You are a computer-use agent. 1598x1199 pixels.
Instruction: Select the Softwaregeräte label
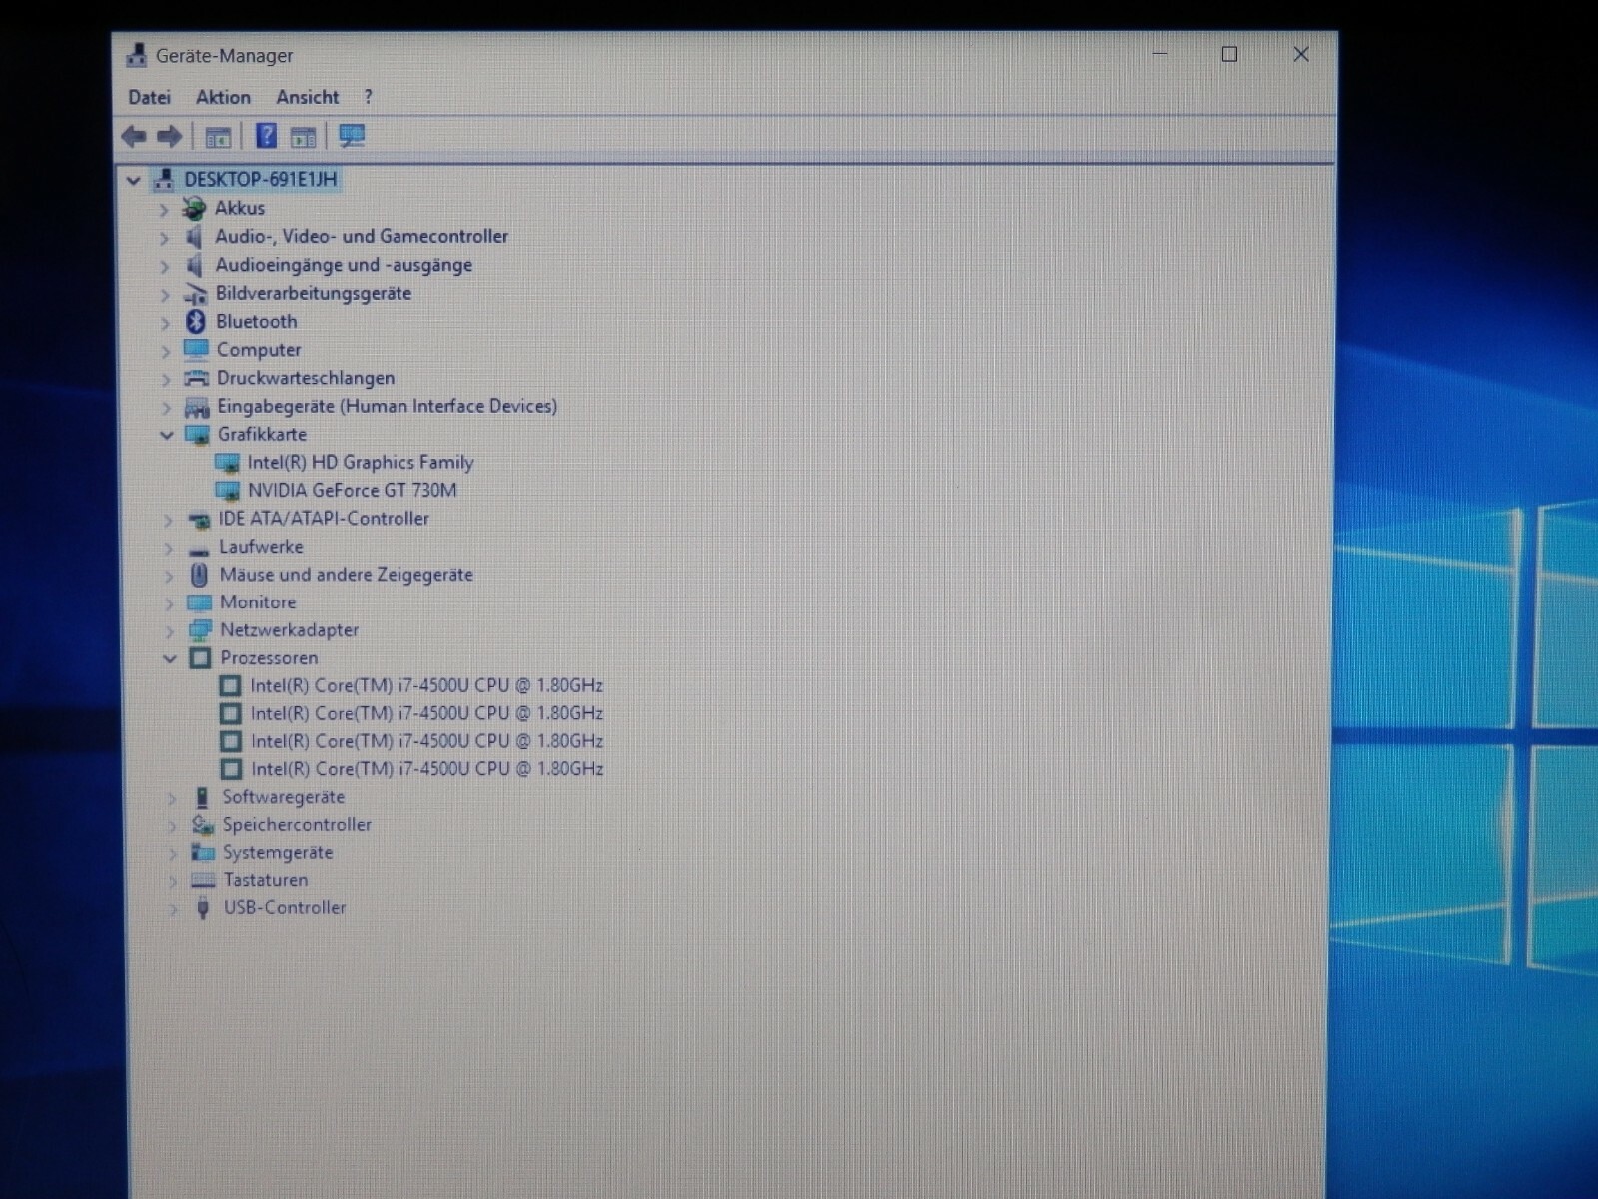(x=284, y=796)
